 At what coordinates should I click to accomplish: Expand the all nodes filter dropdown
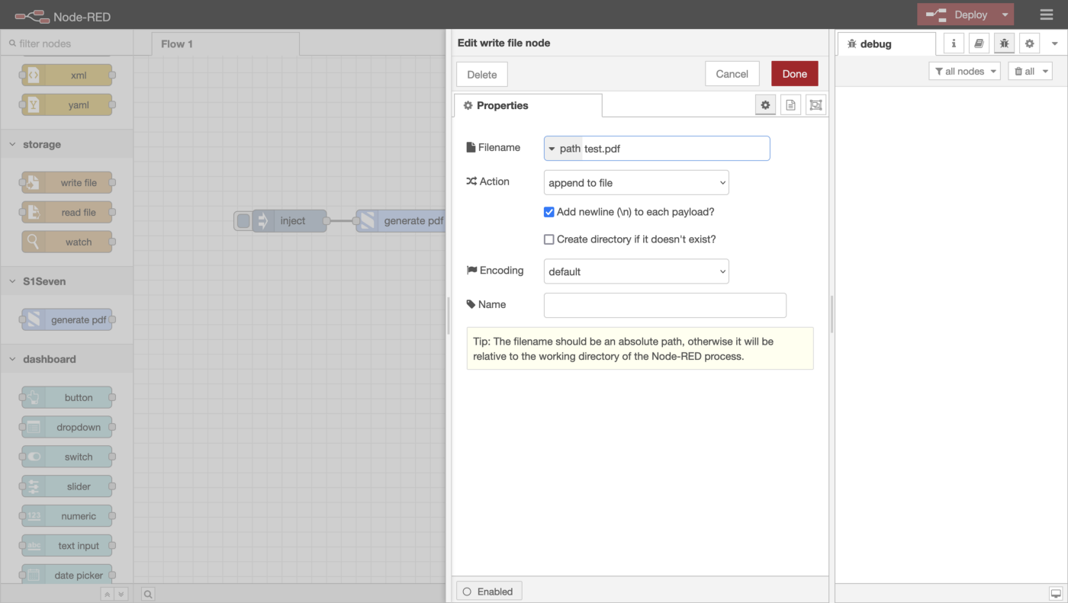[x=964, y=71]
